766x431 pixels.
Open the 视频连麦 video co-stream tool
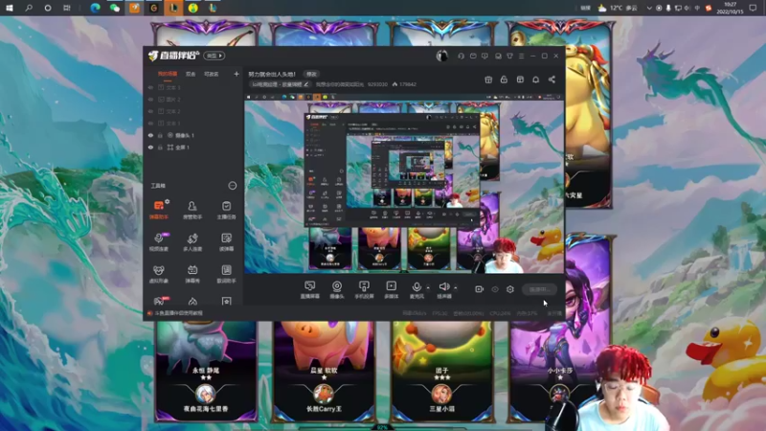tap(159, 241)
